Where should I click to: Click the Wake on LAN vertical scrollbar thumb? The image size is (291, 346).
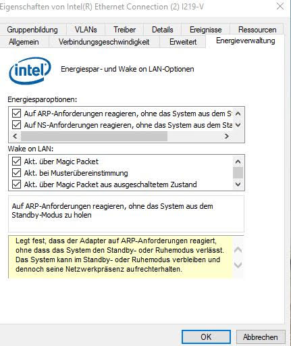[238, 173]
